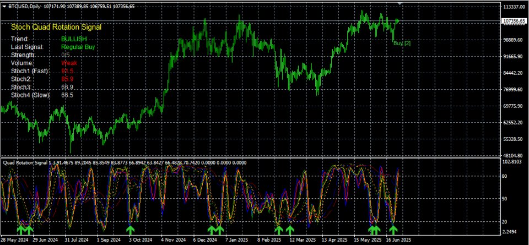Click the 15 May 2025 date label
This screenshot has width=529, height=245.
point(368,240)
